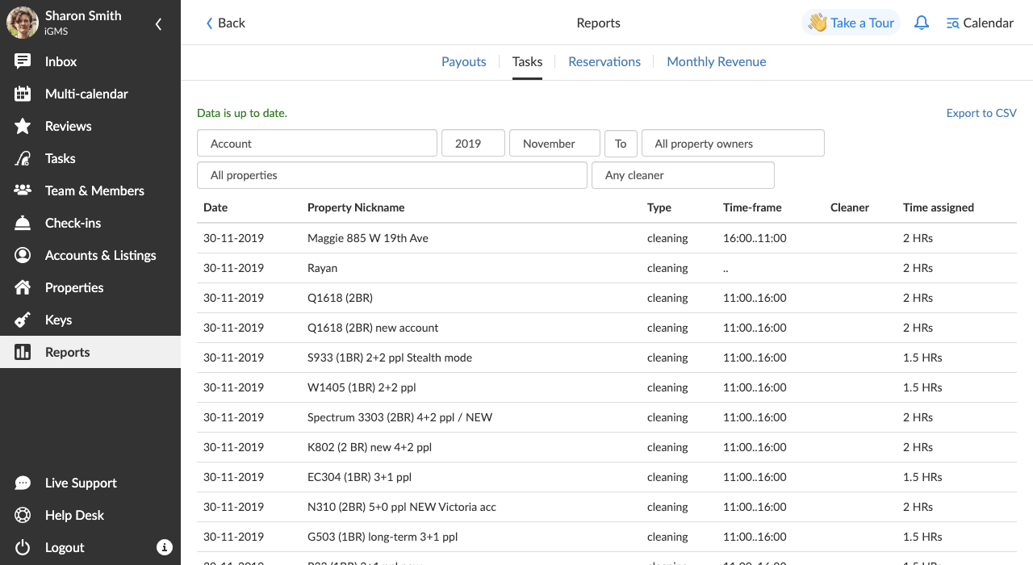
Task: Click the Reviews star icon
Action: point(23,126)
